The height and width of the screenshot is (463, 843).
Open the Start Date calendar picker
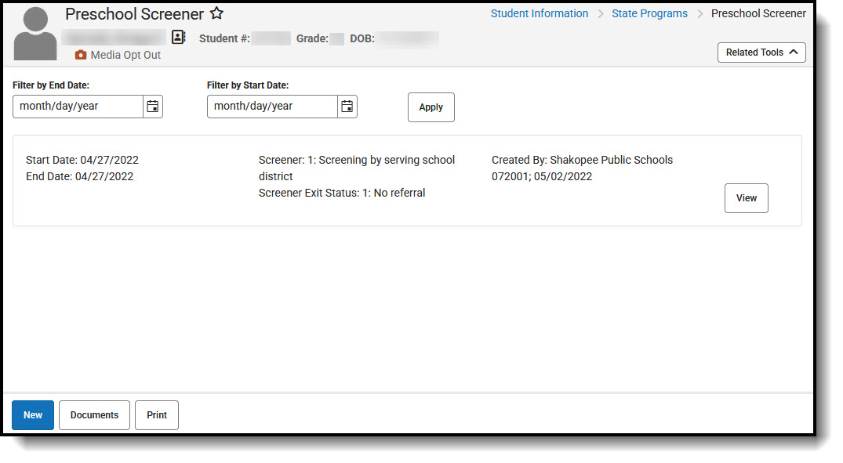coord(347,106)
